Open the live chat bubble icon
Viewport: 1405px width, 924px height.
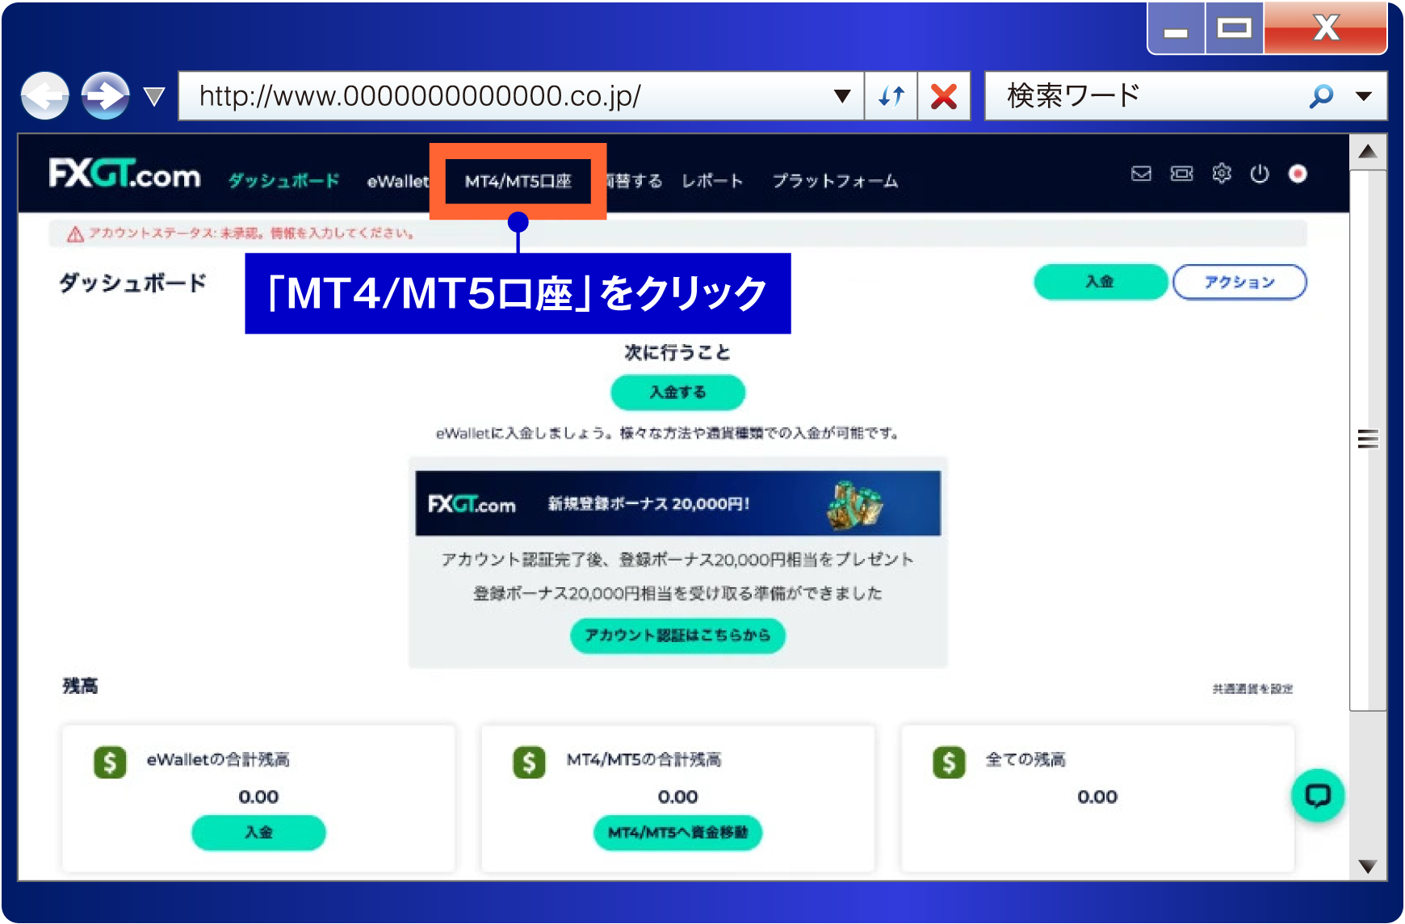pos(1318,796)
